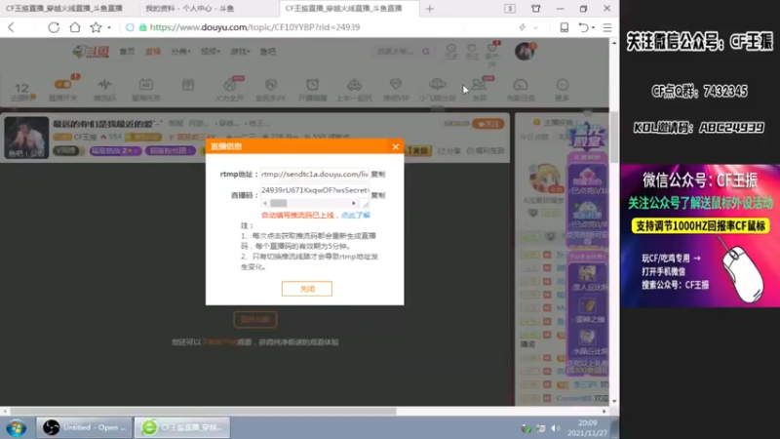Go back with the browser back arrow
This screenshot has height=439, width=780.
12,27
